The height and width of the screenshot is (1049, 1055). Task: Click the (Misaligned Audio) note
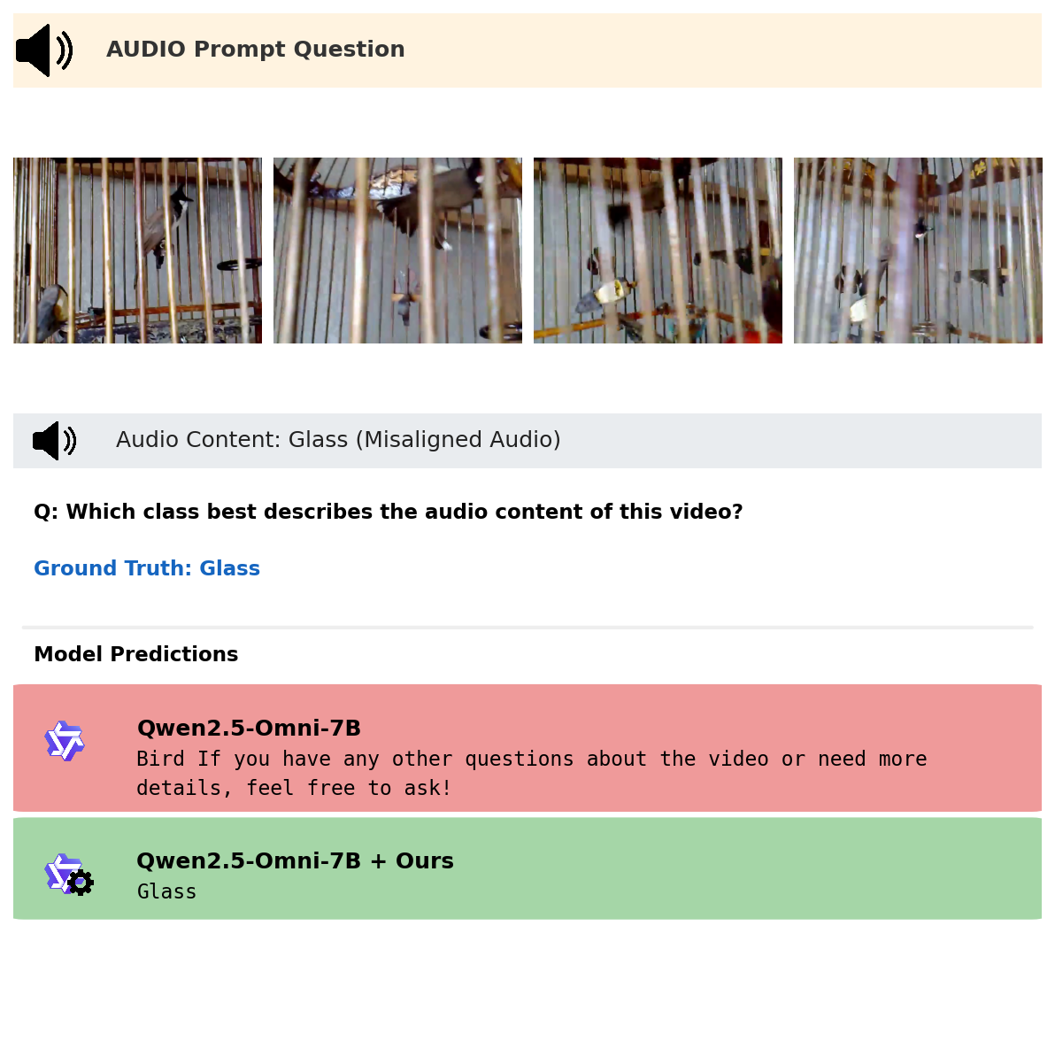click(458, 440)
